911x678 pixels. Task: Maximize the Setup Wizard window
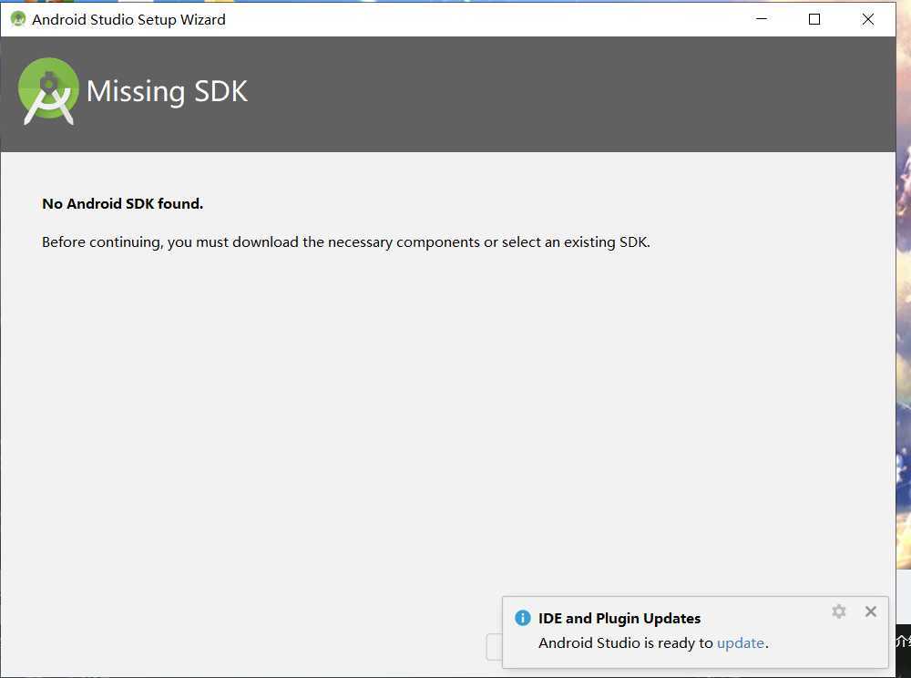(x=814, y=19)
